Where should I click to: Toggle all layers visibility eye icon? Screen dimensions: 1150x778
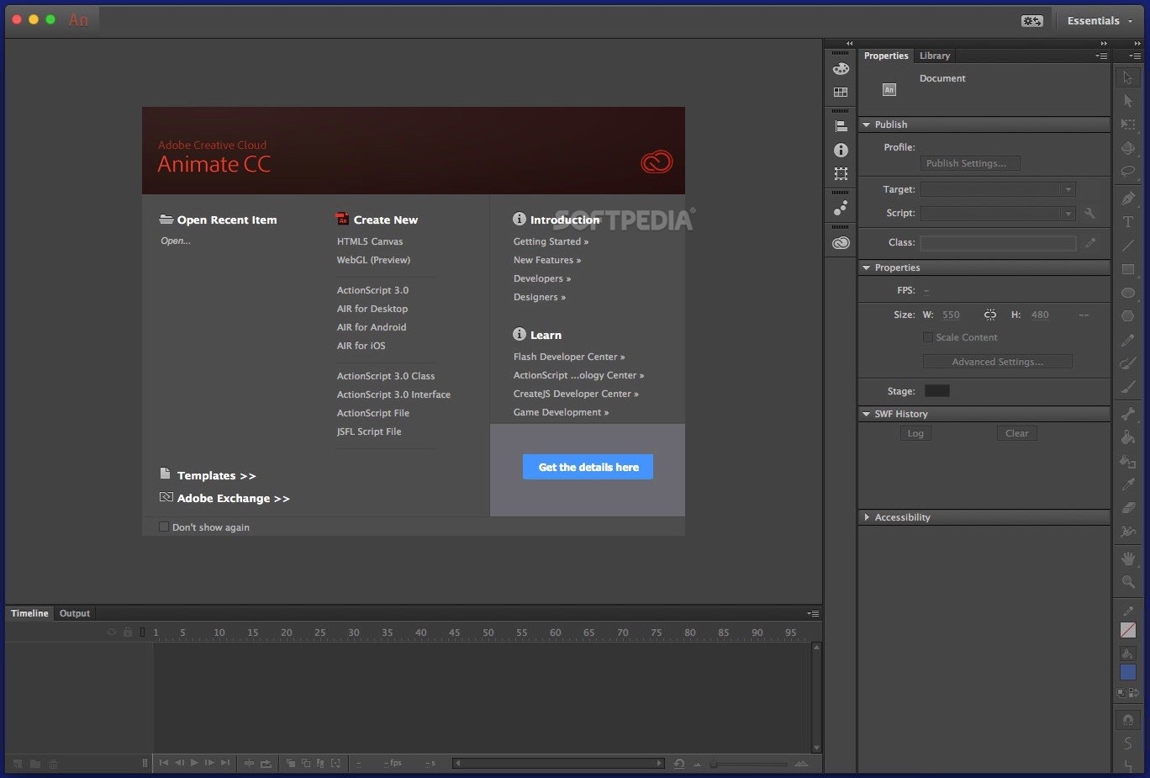(x=111, y=632)
